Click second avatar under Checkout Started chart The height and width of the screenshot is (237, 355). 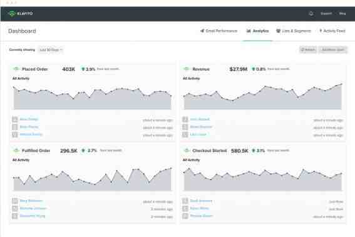[185, 208]
